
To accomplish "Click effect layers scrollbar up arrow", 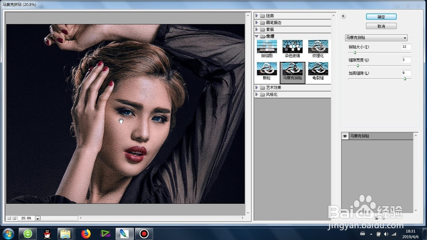I will pos(416,135).
